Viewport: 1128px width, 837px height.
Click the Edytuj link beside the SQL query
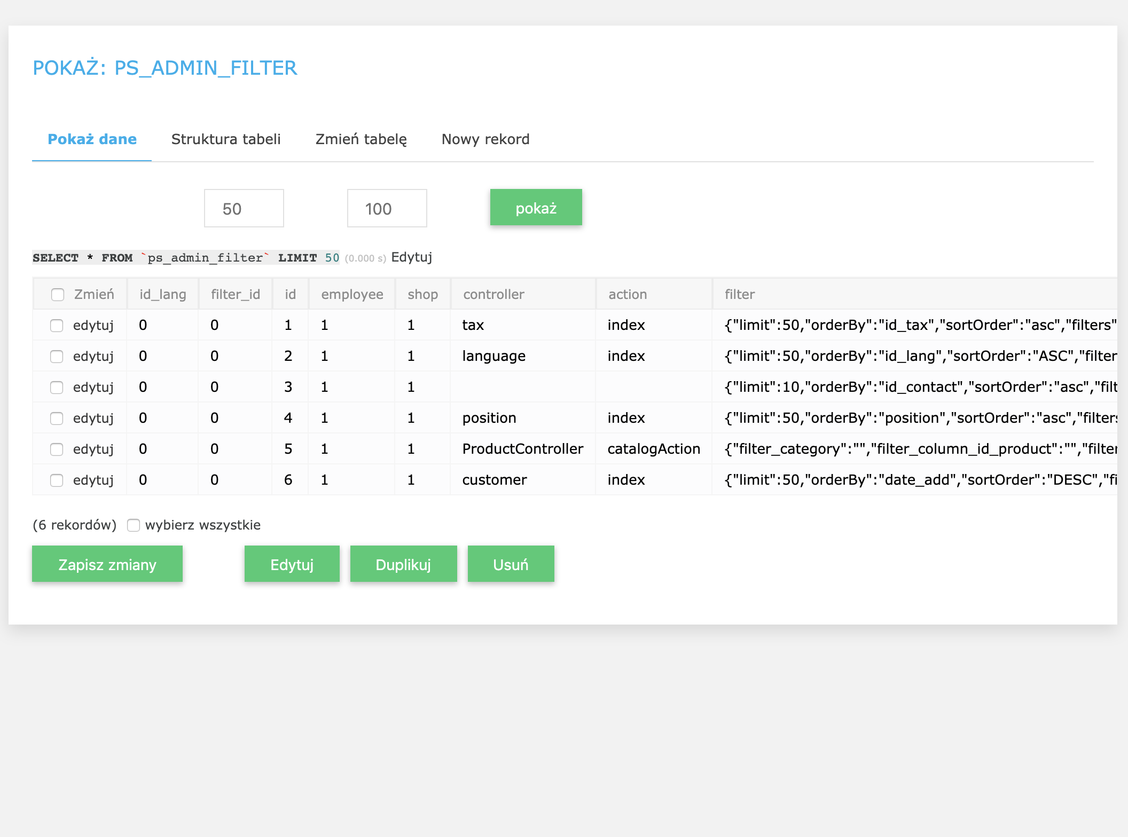411,257
